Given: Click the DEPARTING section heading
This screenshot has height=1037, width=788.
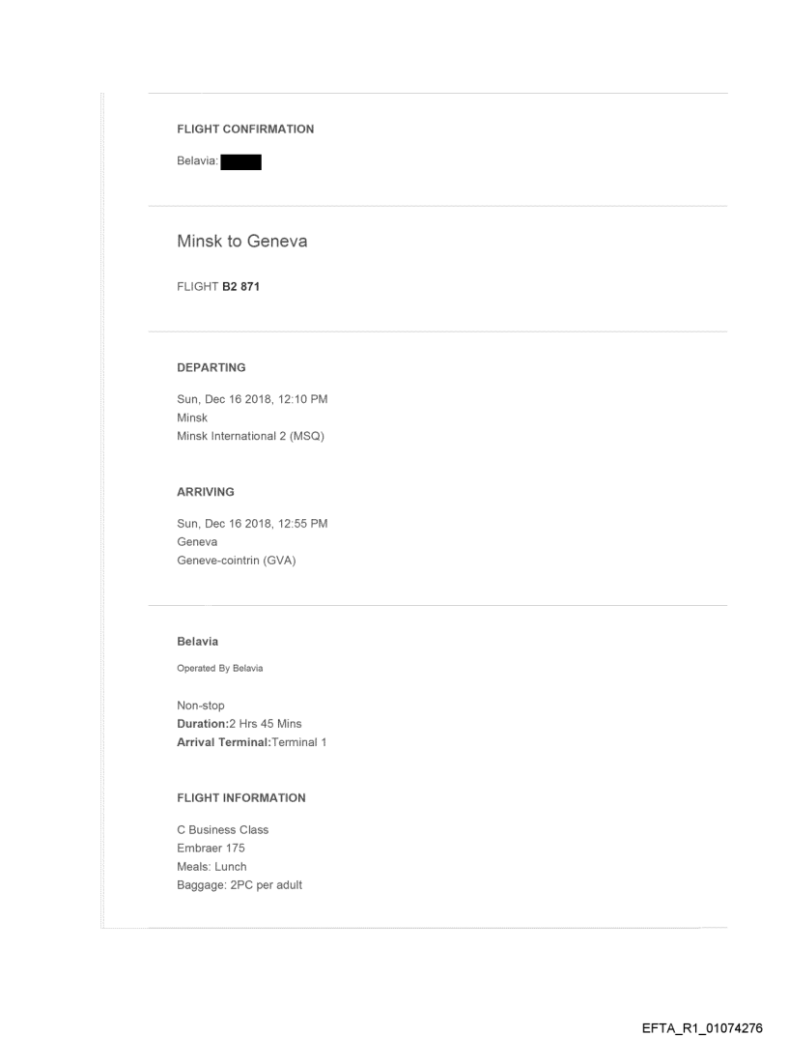Looking at the screenshot, I should coord(211,367).
